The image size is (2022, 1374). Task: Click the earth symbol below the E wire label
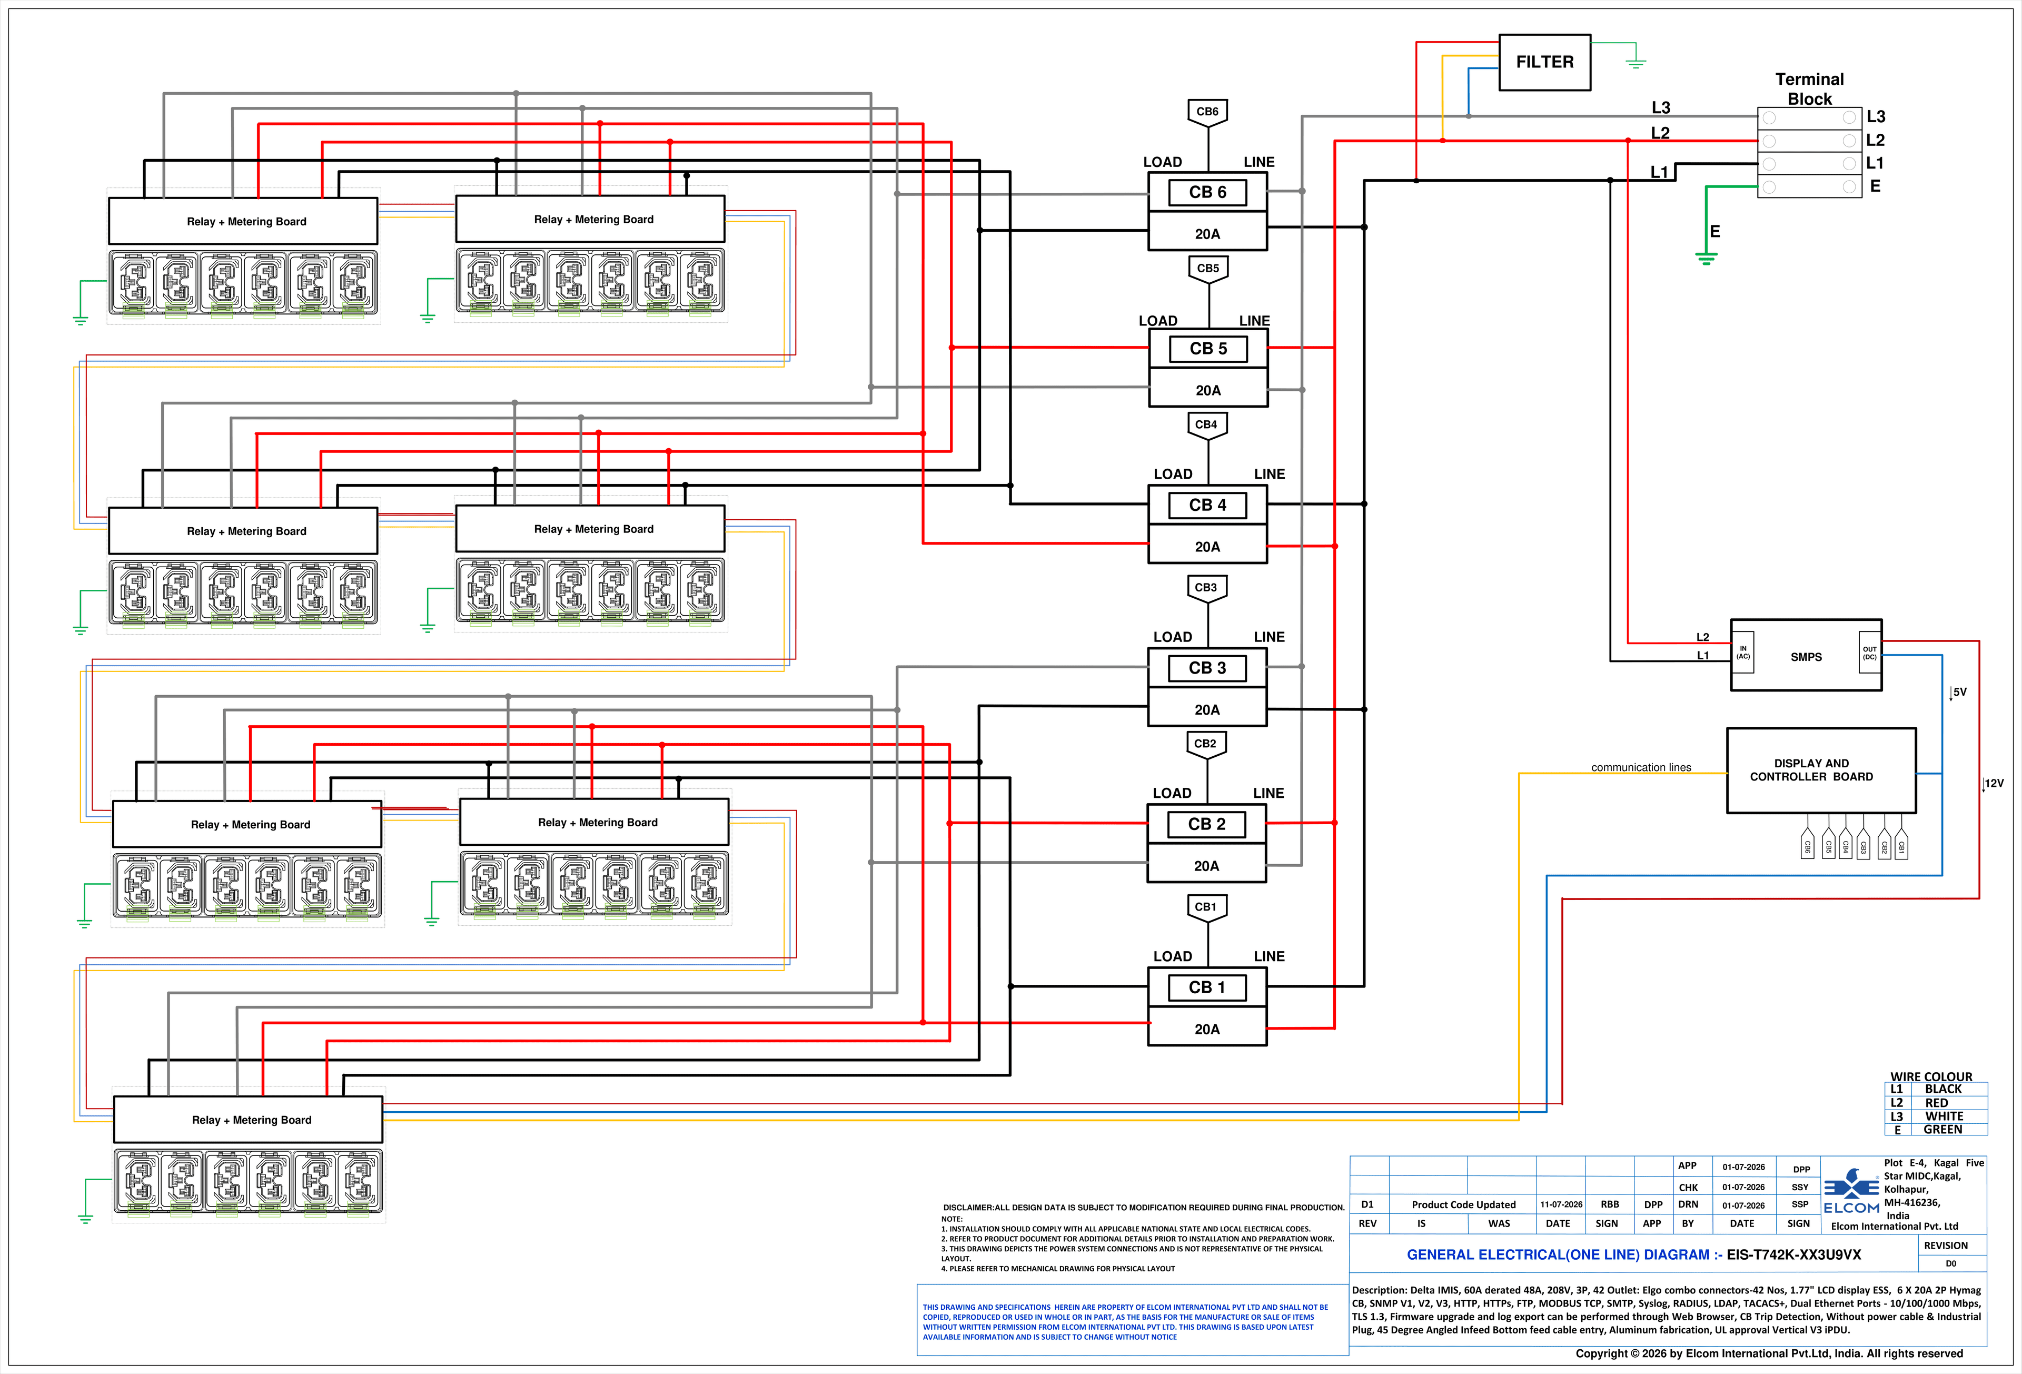point(1706,258)
